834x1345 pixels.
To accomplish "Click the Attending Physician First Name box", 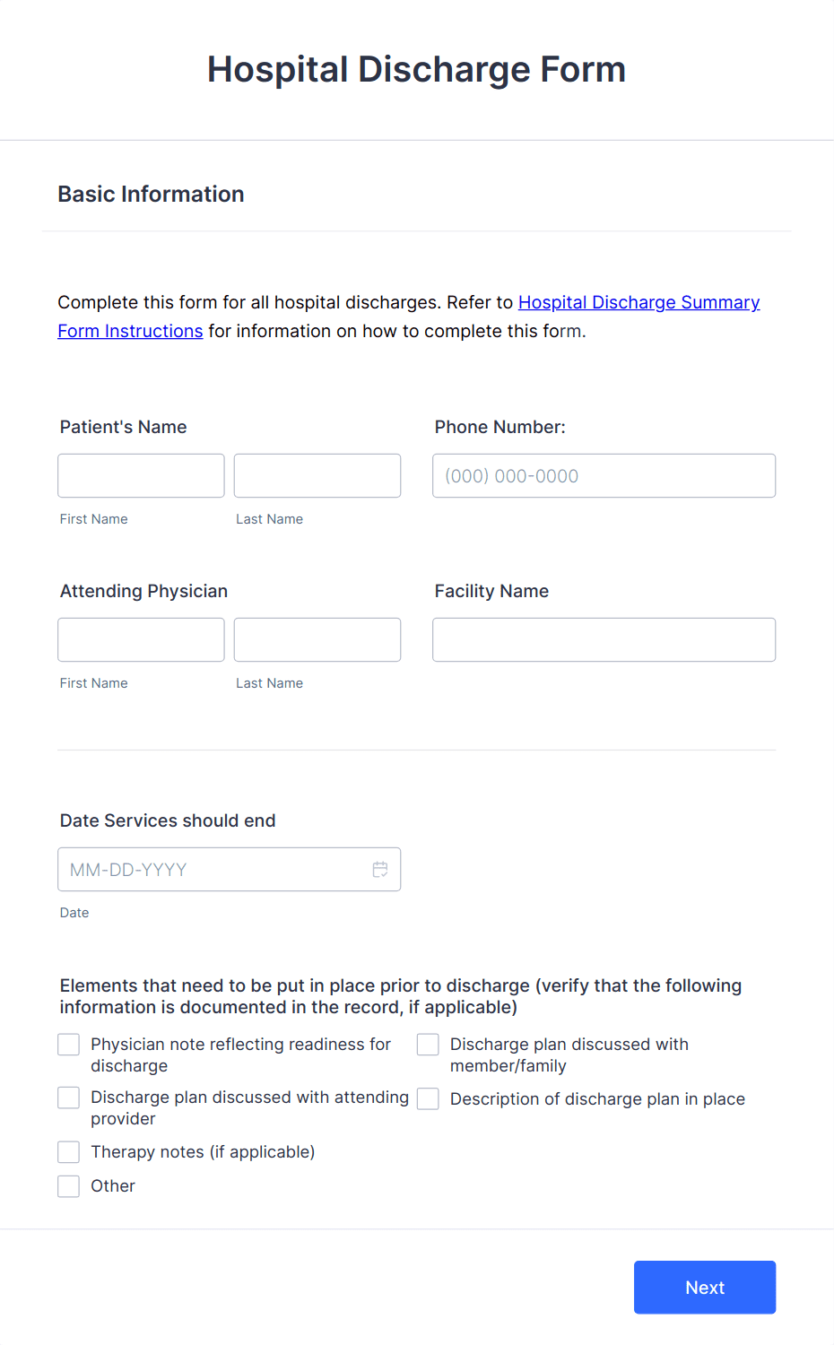I will [141, 639].
